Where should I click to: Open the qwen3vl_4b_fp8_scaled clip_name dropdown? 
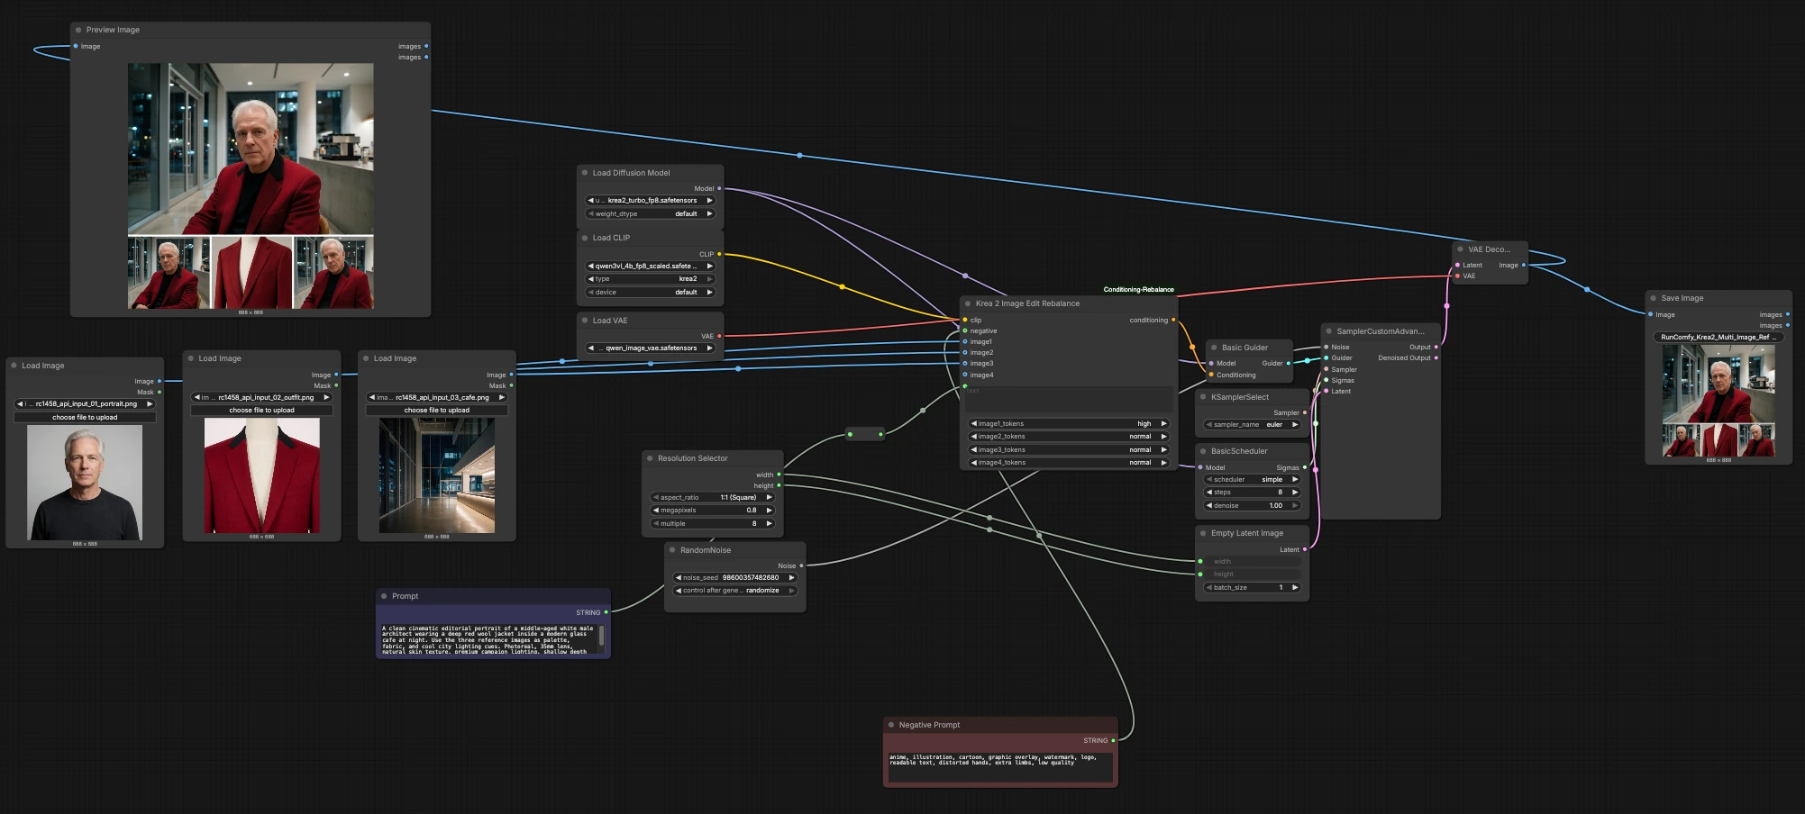pos(650,266)
